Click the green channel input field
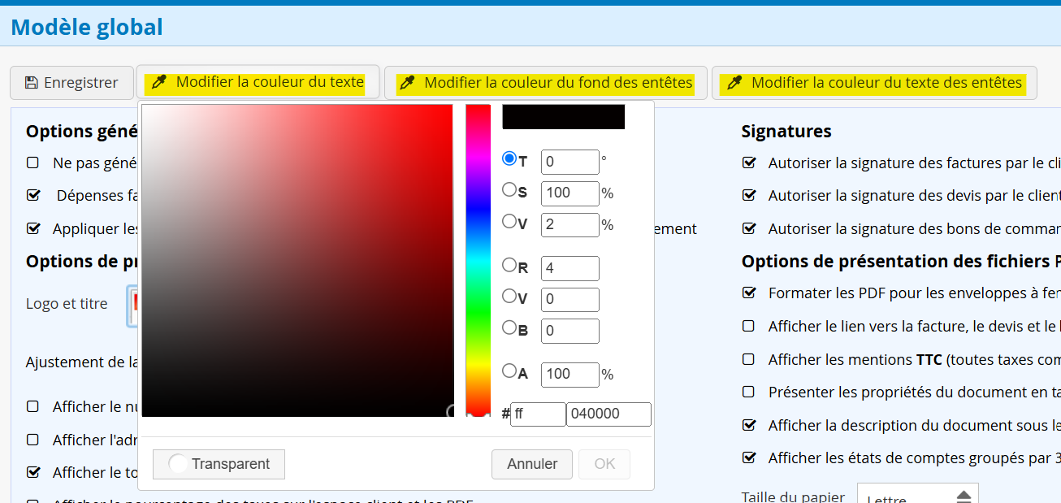The image size is (1061, 503). (570, 300)
